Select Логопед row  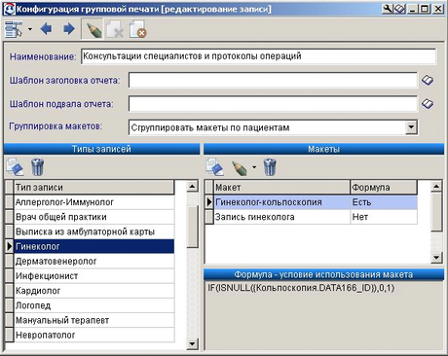(x=94, y=305)
